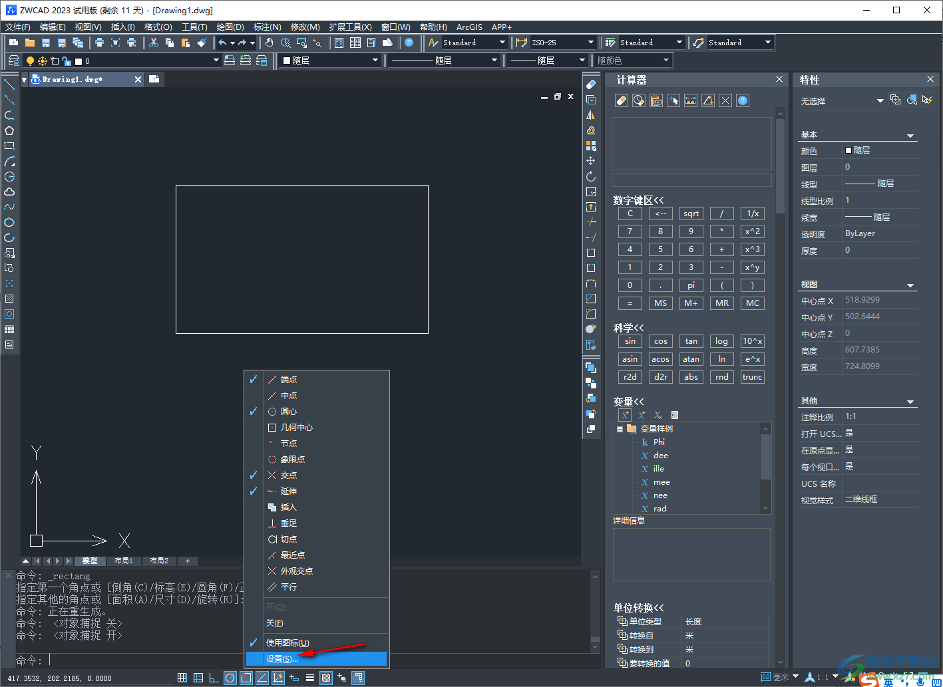The height and width of the screenshot is (687, 943).
Task: Click the Cut scissors icon
Action: [x=154, y=43]
